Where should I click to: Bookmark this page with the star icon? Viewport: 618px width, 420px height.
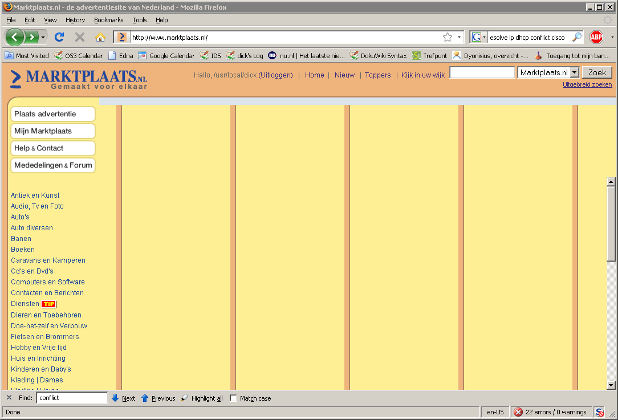coord(448,37)
